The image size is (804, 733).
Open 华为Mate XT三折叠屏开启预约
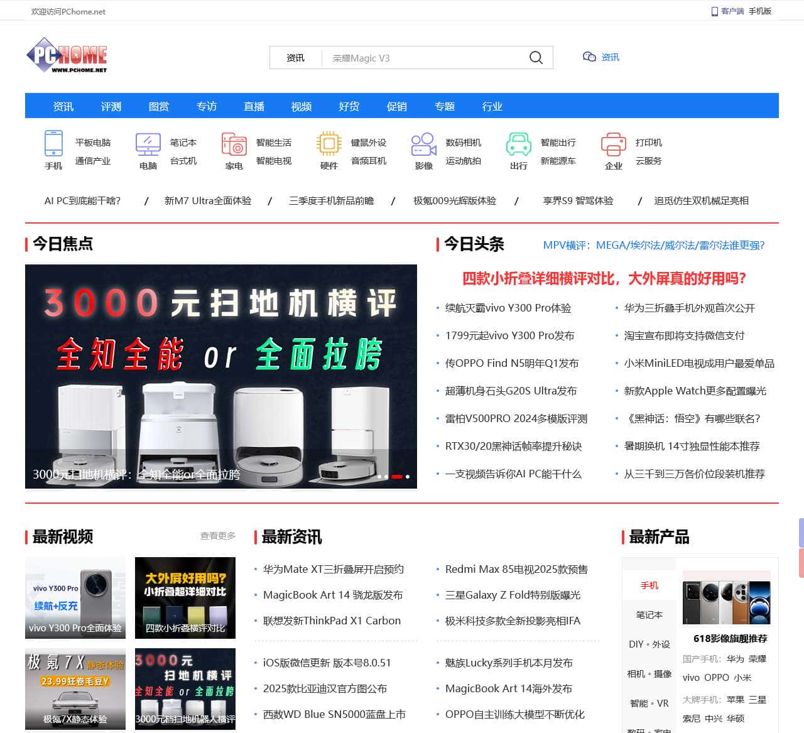click(x=333, y=569)
